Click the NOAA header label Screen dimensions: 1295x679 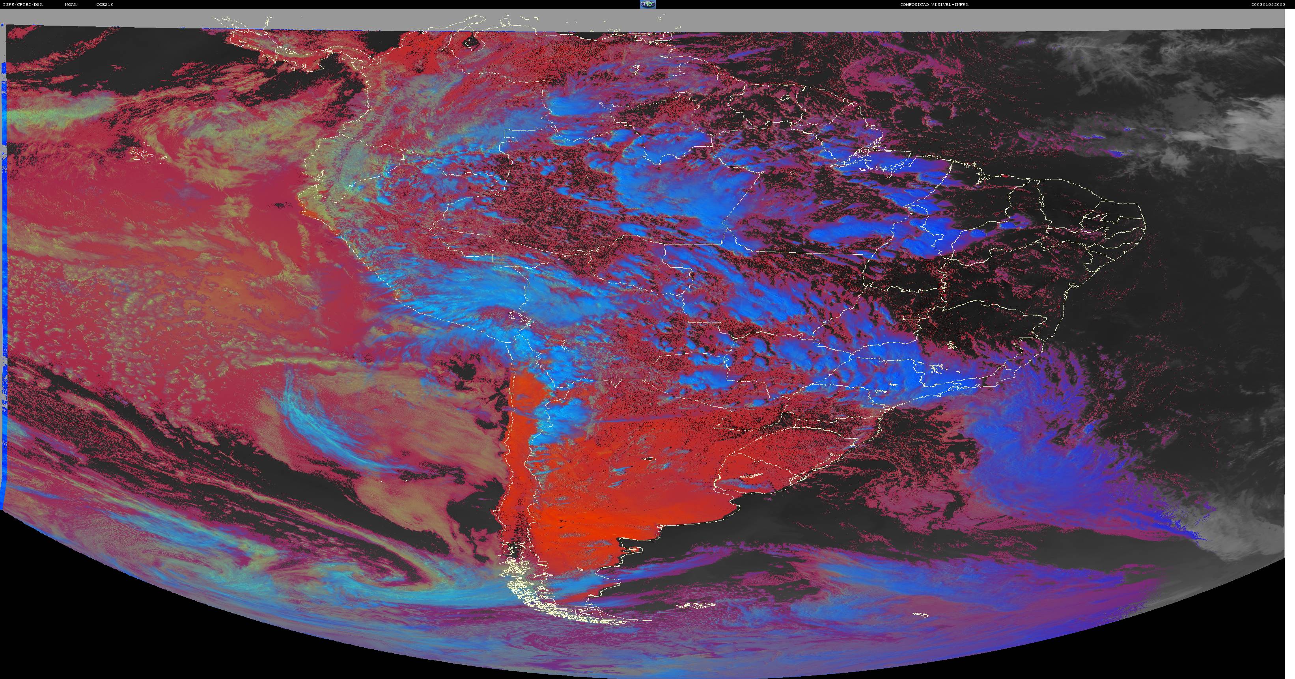pyautogui.click(x=71, y=4)
